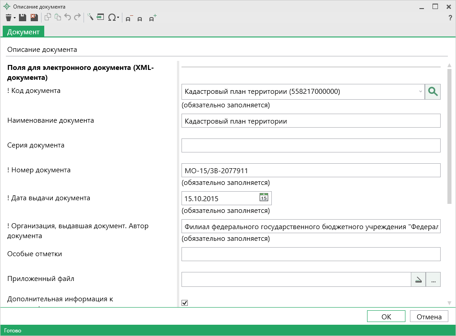Toggle the additional information checkbox
The image size is (456, 336).
pos(185,303)
